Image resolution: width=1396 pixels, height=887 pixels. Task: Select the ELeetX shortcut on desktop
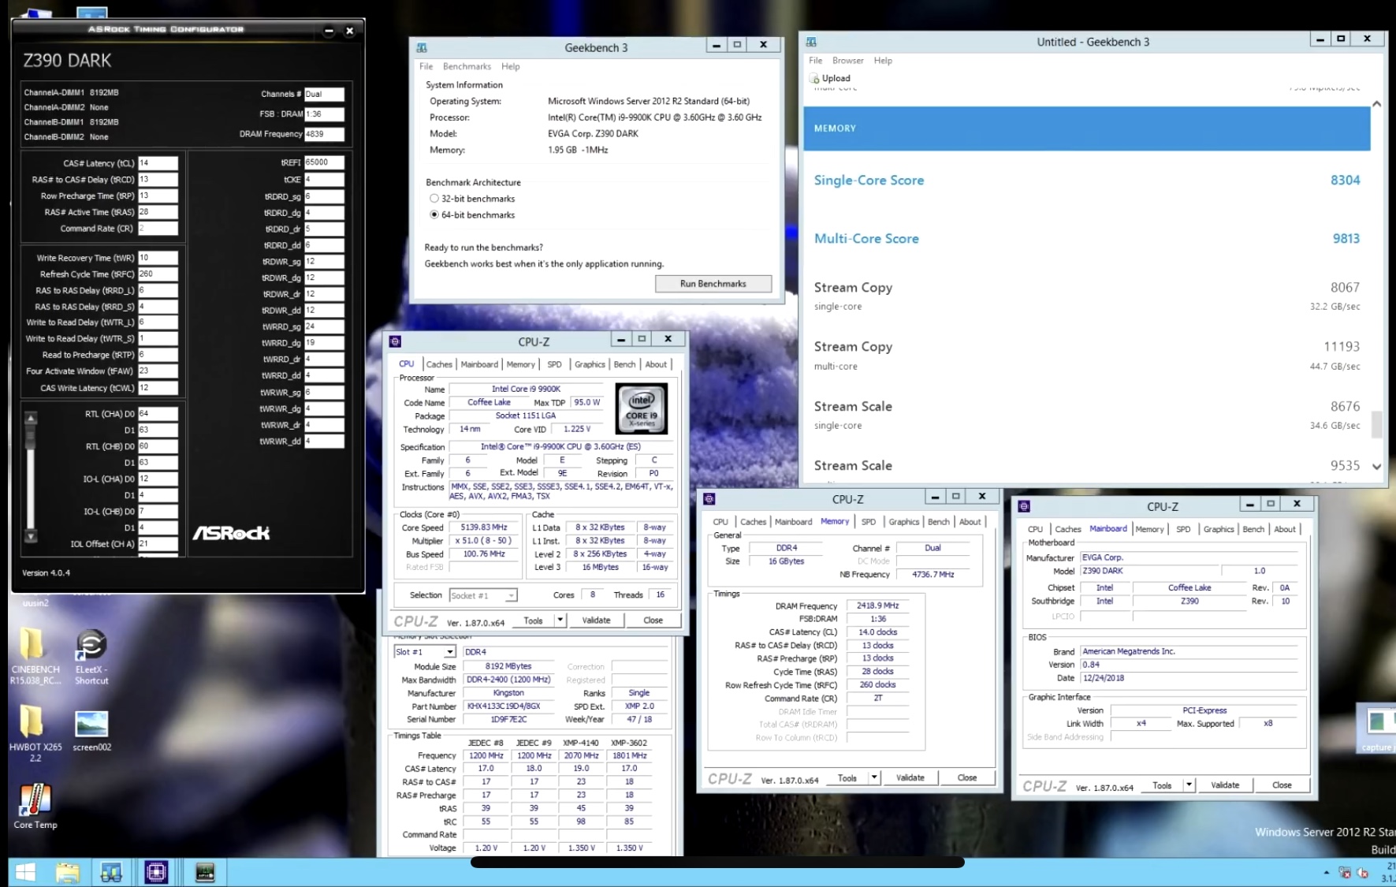click(91, 655)
